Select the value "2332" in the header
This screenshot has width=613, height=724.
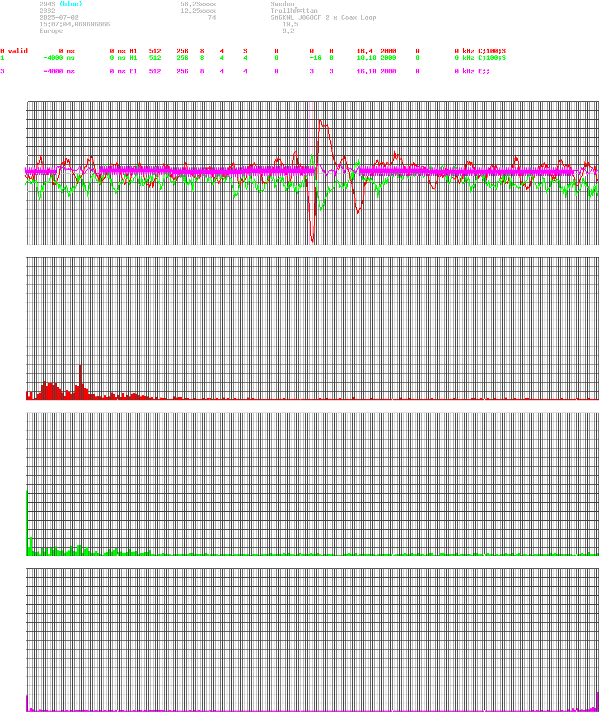click(x=47, y=11)
